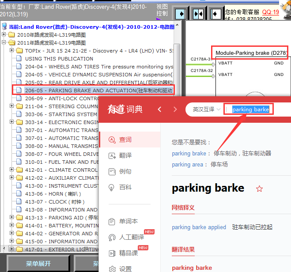The image size is (291, 272).
Task: Click the 单词本 wordbook icon
Action: [x=112, y=222]
